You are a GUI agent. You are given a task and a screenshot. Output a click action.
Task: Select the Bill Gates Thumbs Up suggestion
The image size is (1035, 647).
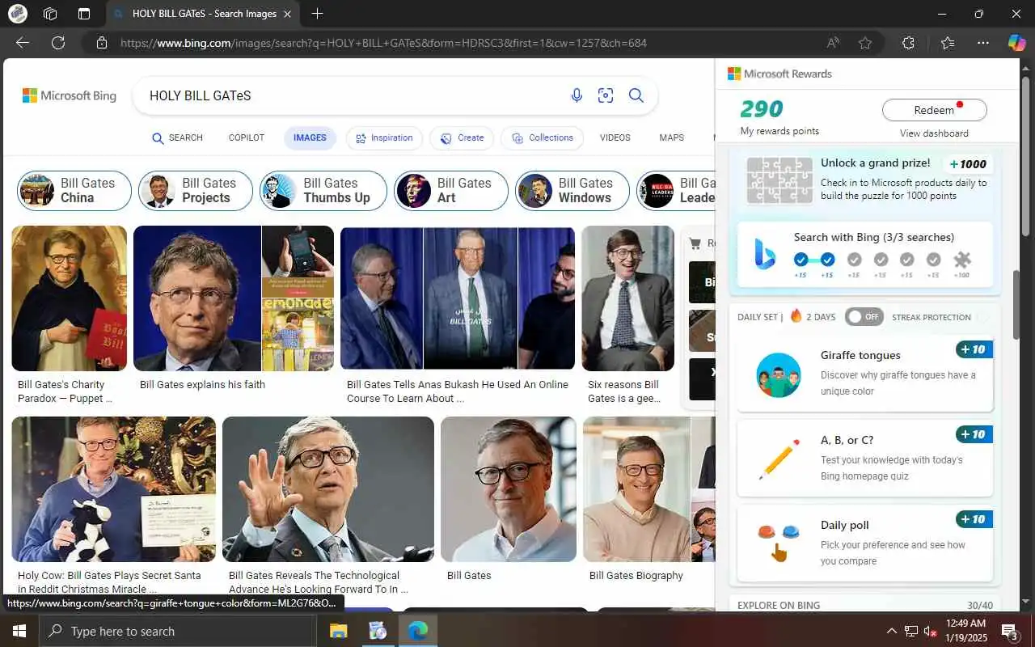tap(323, 190)
